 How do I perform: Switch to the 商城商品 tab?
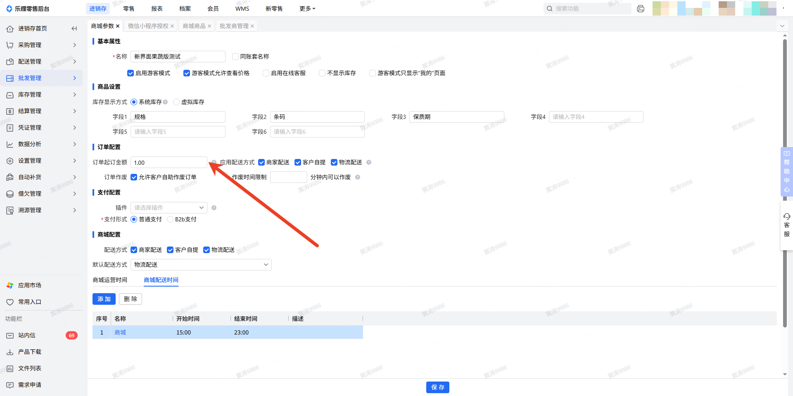click(194, 26)
